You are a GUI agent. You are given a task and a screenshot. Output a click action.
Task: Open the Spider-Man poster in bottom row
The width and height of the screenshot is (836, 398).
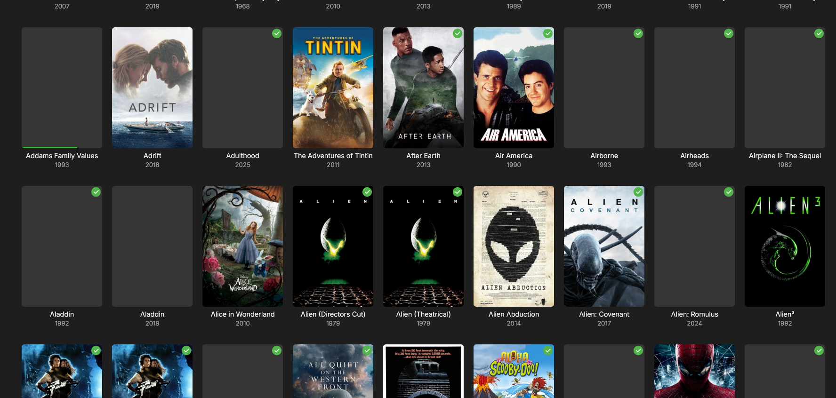click(694, 371)
